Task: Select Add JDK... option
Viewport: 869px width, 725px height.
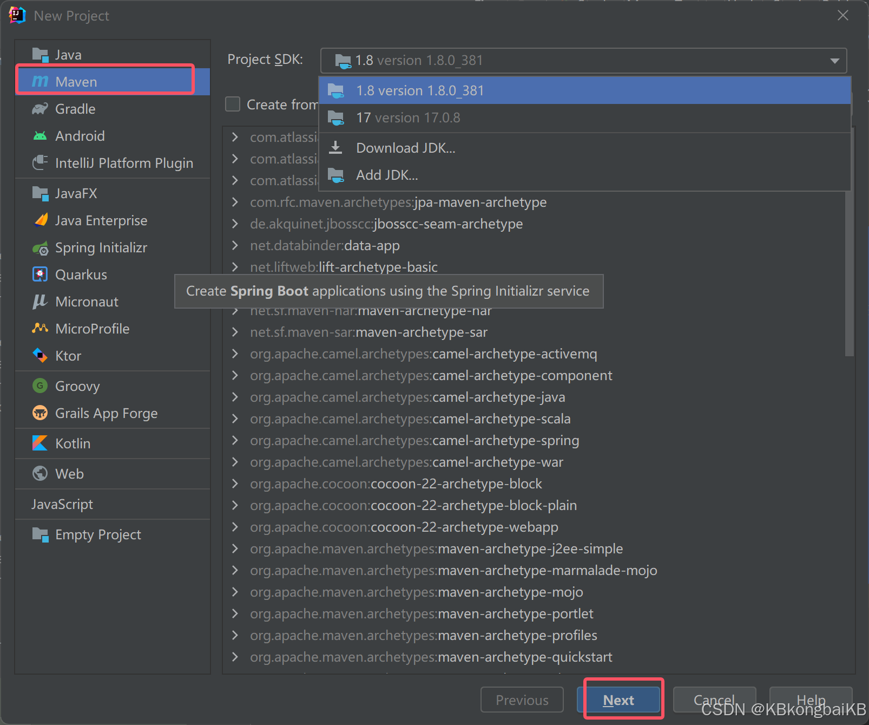Action: coord(585,175)
